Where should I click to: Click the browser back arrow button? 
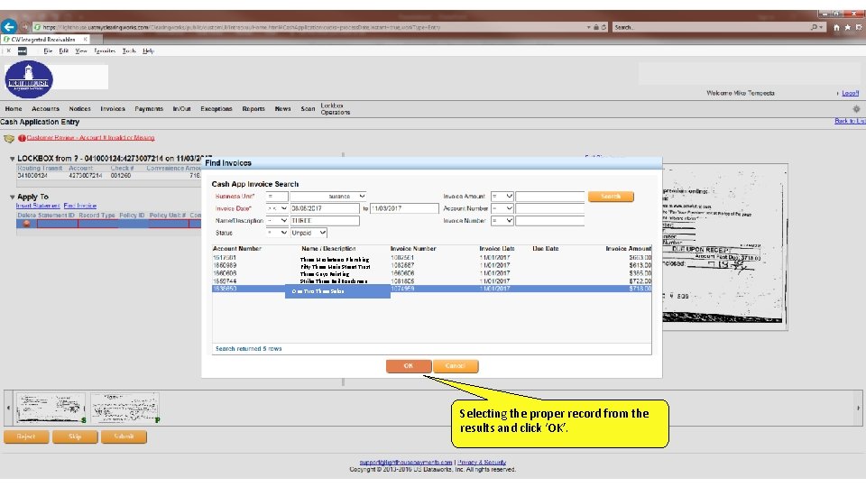pyautogui.click(x=9, y=26)
